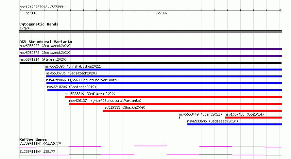Select the black bar for nsv5871914

click(150, 63)
